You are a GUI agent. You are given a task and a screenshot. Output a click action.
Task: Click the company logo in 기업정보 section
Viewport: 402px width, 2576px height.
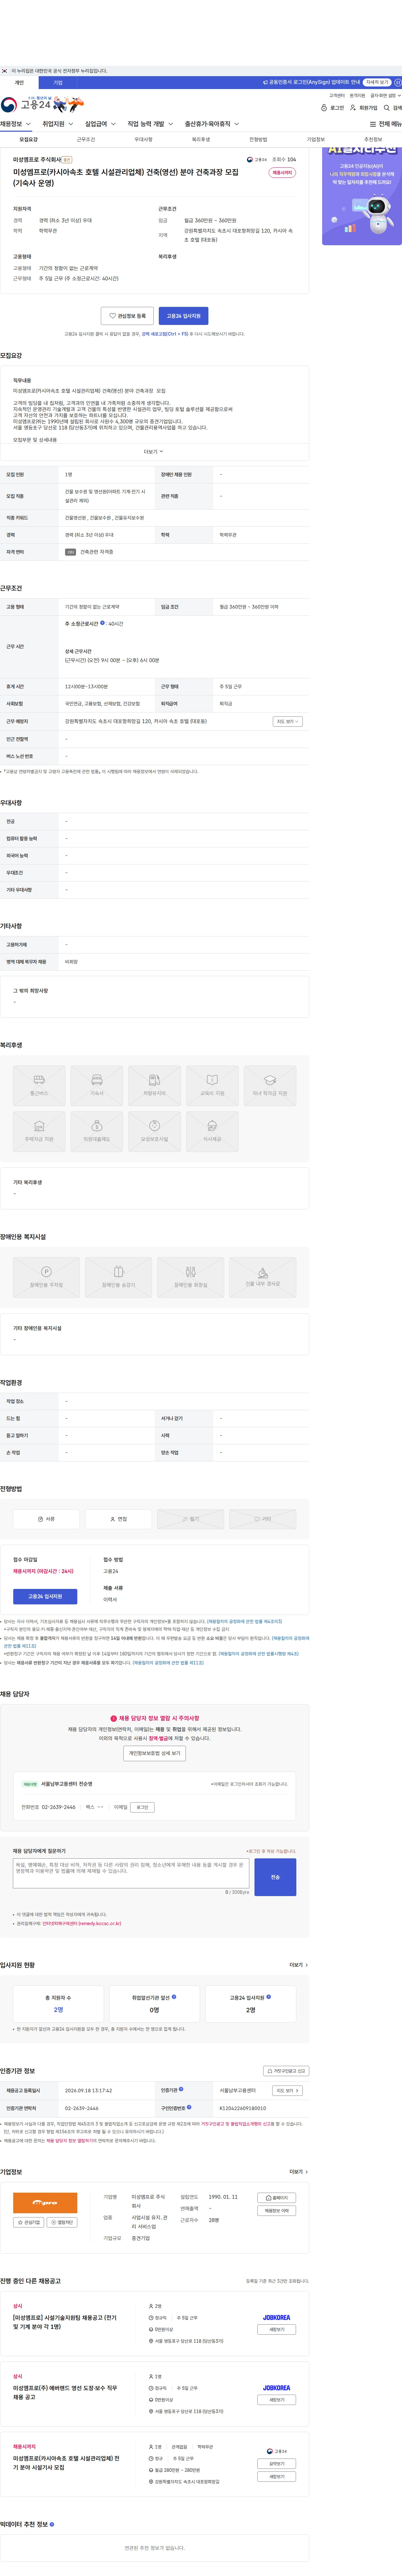point(45,2203)
